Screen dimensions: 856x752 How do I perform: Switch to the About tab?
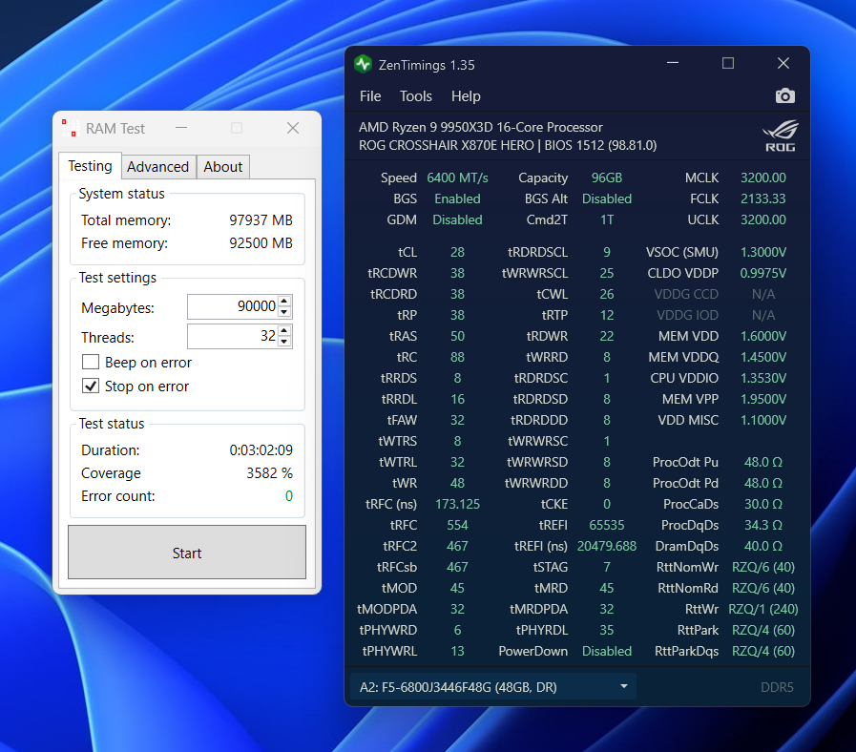pyautogui.click(x=223, y=166)
